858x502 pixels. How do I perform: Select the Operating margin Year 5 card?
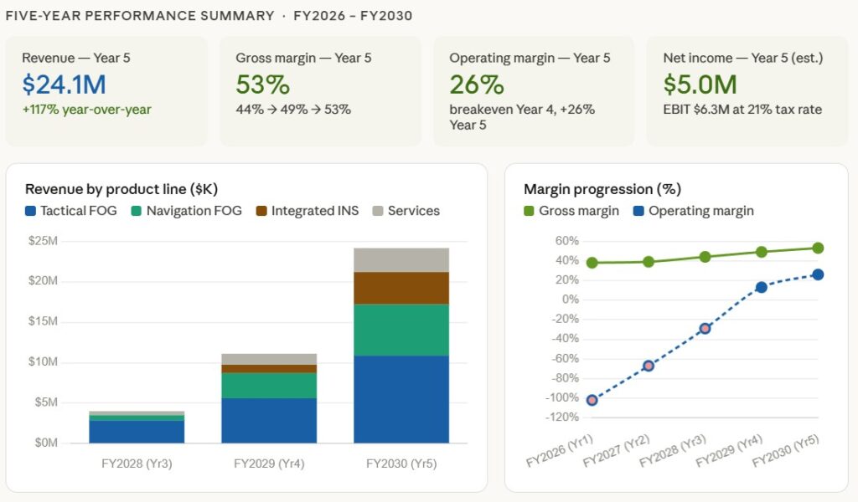(x=534, y=90)
